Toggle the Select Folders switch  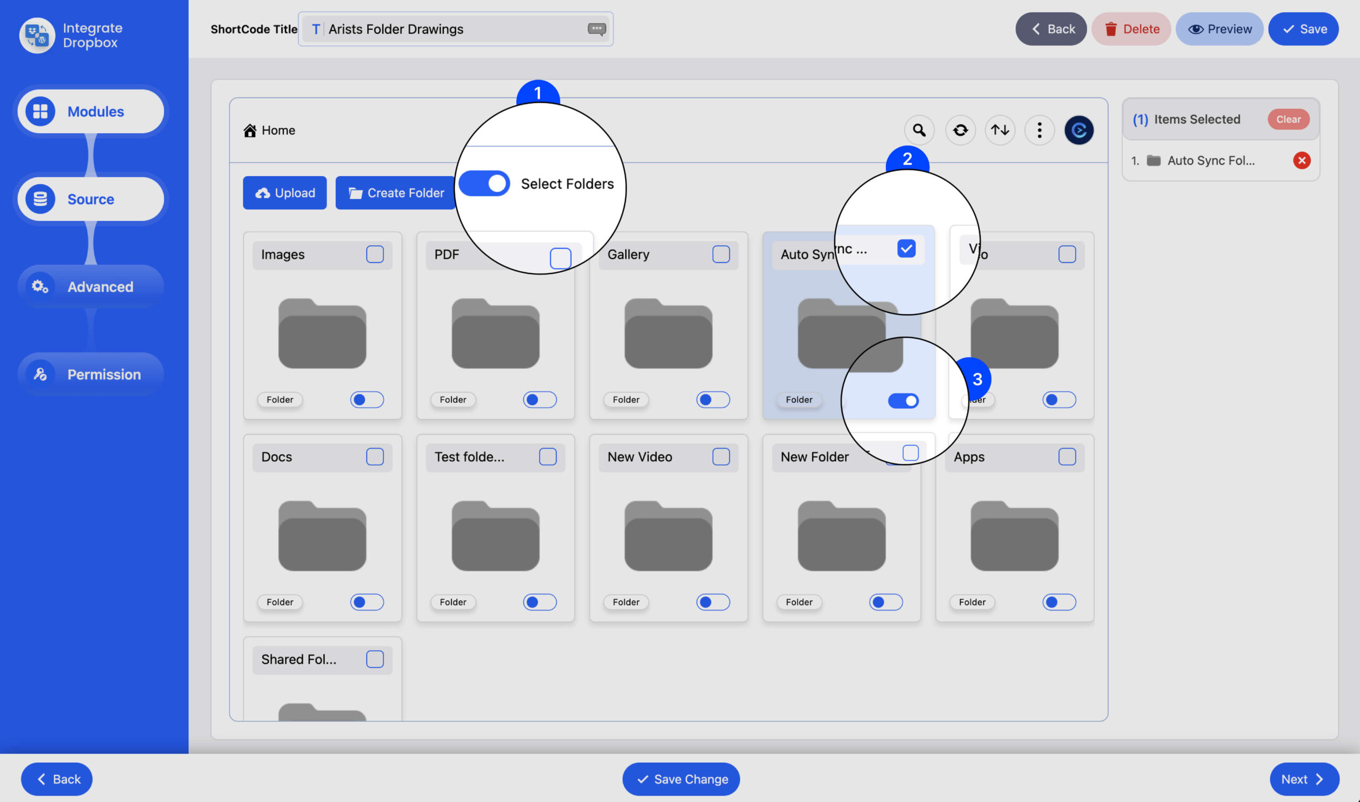click(x=484, y=184)
